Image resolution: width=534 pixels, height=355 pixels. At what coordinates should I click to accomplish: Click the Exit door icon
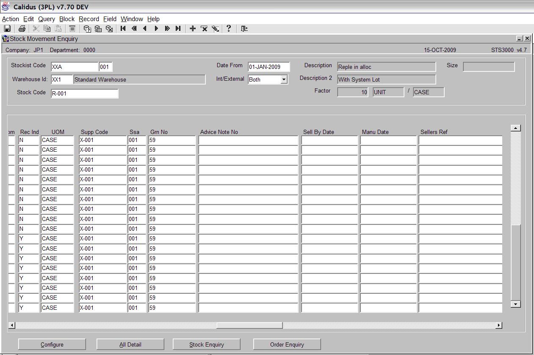[x=244, y=29]
